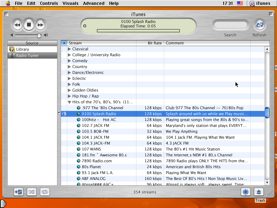The width and height of the screenshot is (277, 208).
Task: Click the Library icon in Source list
Action: point(12,49)
